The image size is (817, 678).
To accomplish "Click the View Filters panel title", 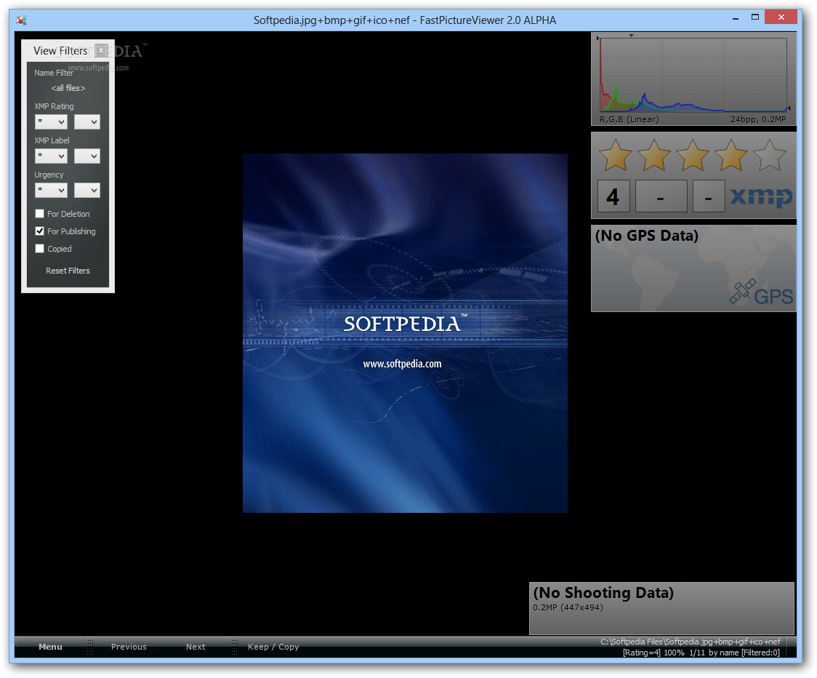I will (60, 51).
